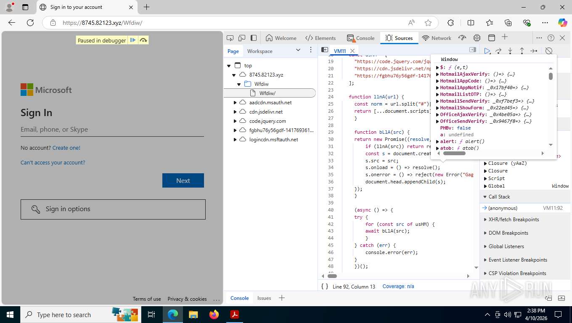
Task: Click Can't access your account link
Action: tap(53, 162)
